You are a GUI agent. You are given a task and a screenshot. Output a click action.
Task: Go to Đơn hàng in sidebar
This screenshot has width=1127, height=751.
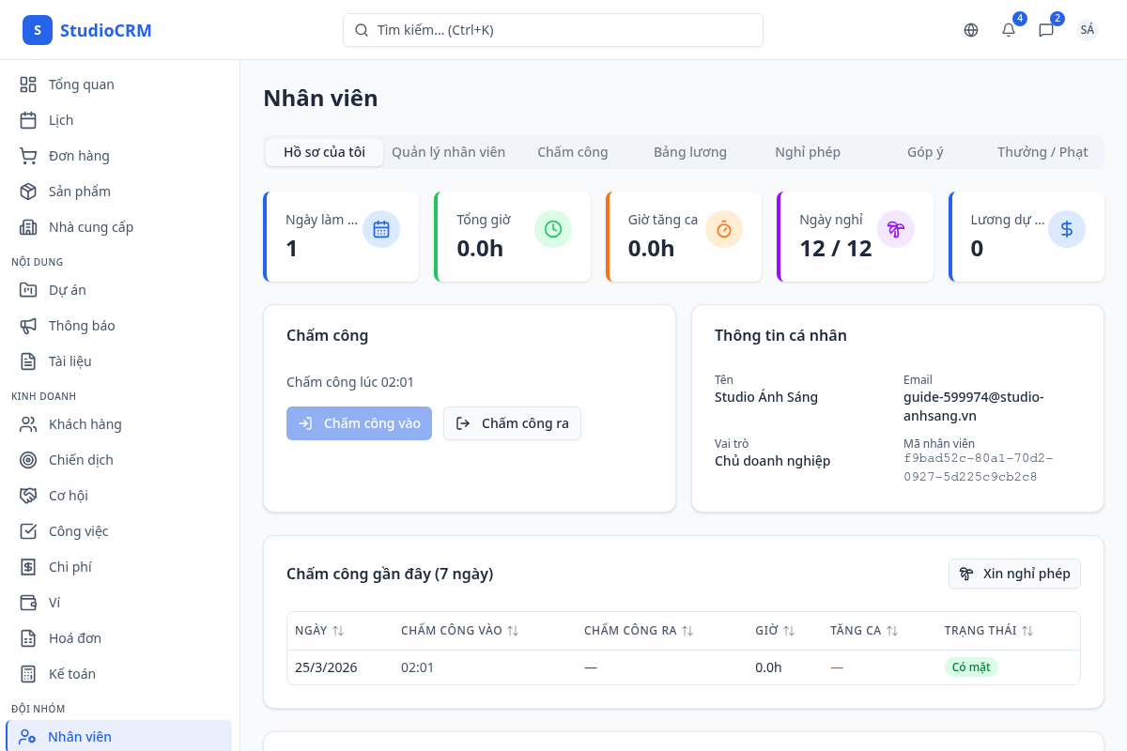point(79,156)
